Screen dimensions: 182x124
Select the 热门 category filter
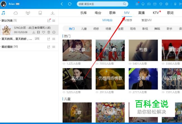72,29
